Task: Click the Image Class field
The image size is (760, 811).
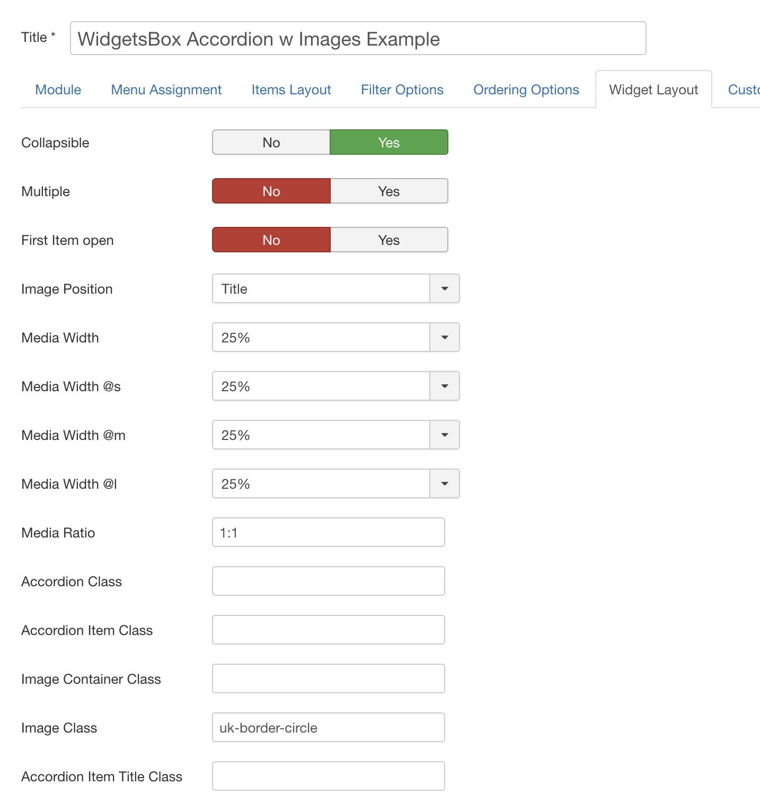Action: click(x=329, y=727)
